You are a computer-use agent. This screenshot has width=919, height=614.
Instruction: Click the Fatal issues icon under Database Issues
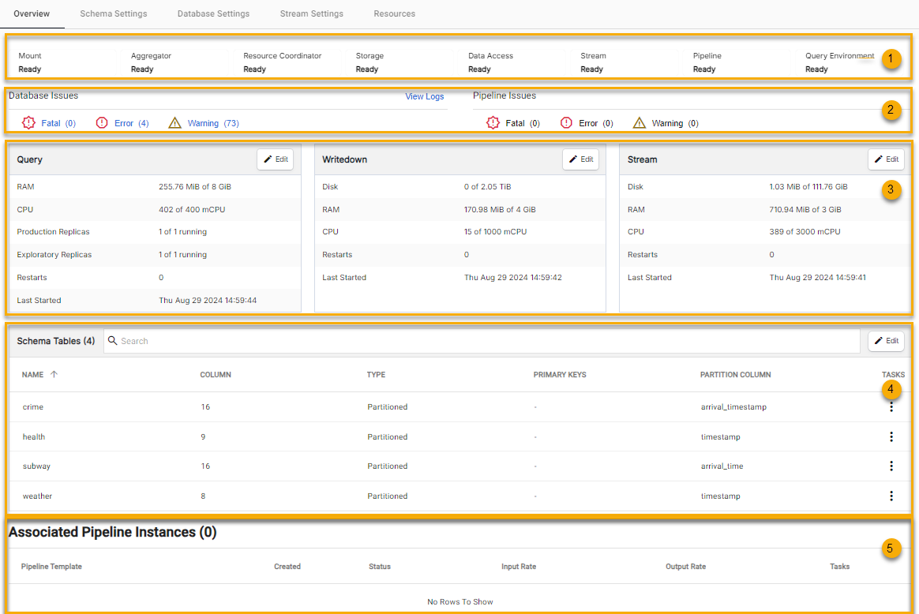(28, 122)
